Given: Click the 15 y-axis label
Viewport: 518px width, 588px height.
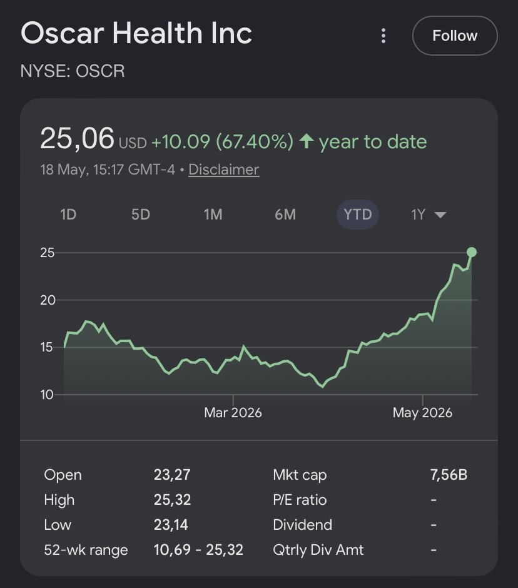Looking at the screenshot, I should pyautogui.click(x=47, y=347).
